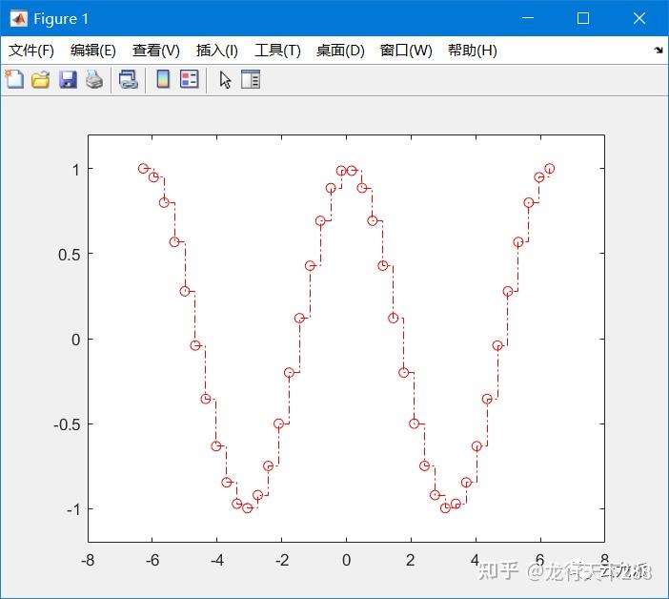
Task: Open the 编辑(E) menu
Action: point(93,51)
